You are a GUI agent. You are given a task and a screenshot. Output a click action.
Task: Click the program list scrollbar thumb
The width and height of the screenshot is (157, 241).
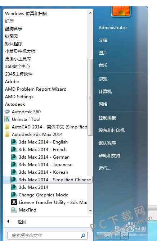(90, 97)
